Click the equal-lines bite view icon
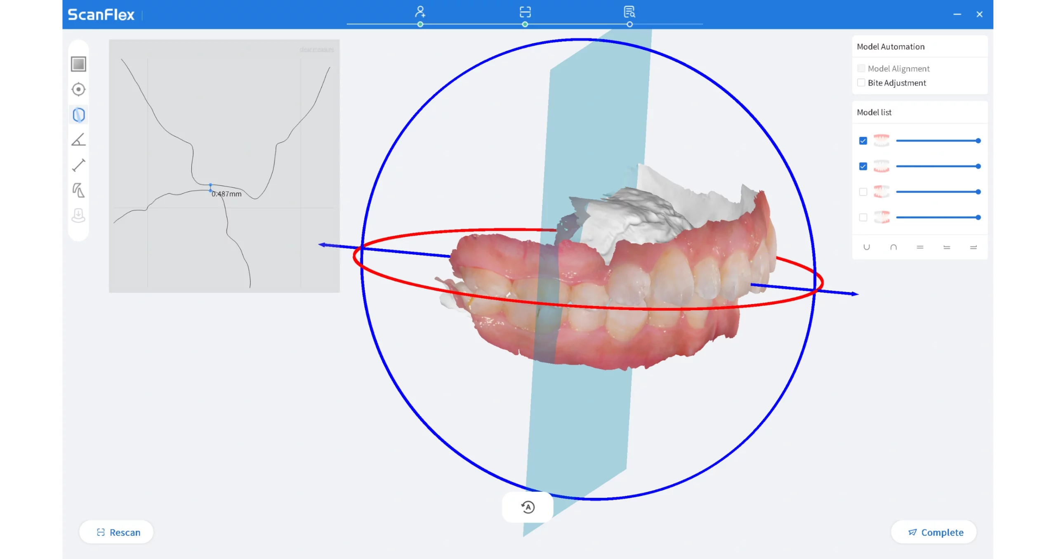 (x=920, y=247)
